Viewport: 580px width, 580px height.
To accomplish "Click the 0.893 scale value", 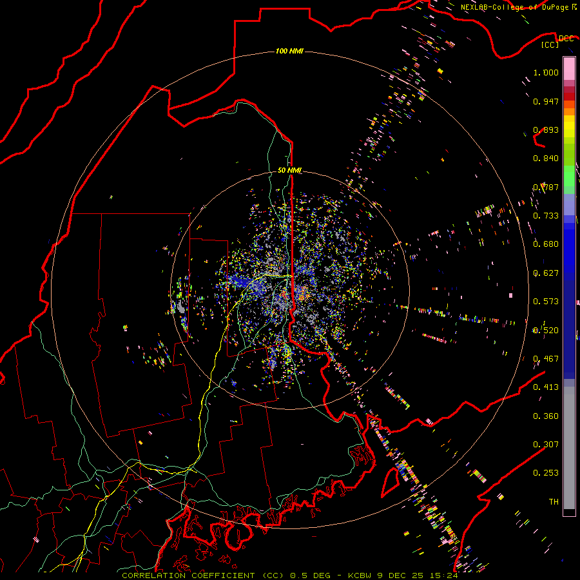I will [546, 130].
